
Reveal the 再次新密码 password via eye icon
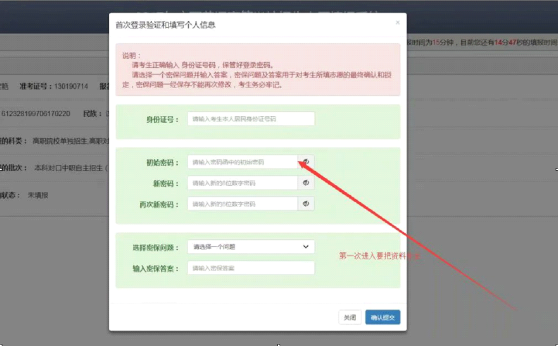click(x=306, y=204)
